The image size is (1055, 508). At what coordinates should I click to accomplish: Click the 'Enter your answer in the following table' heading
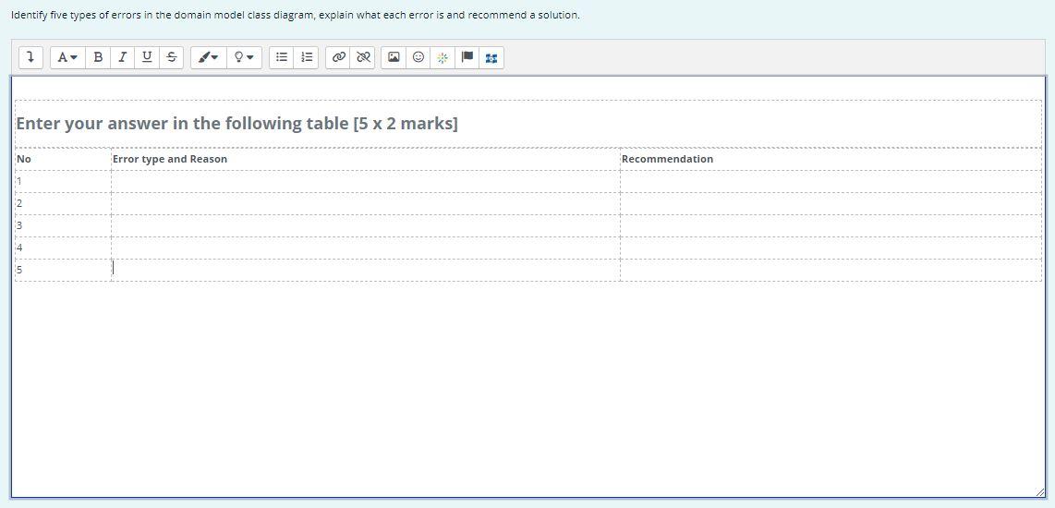(236, 124)
